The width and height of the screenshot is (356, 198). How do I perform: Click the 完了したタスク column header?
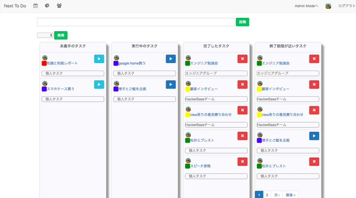[216, 46]
